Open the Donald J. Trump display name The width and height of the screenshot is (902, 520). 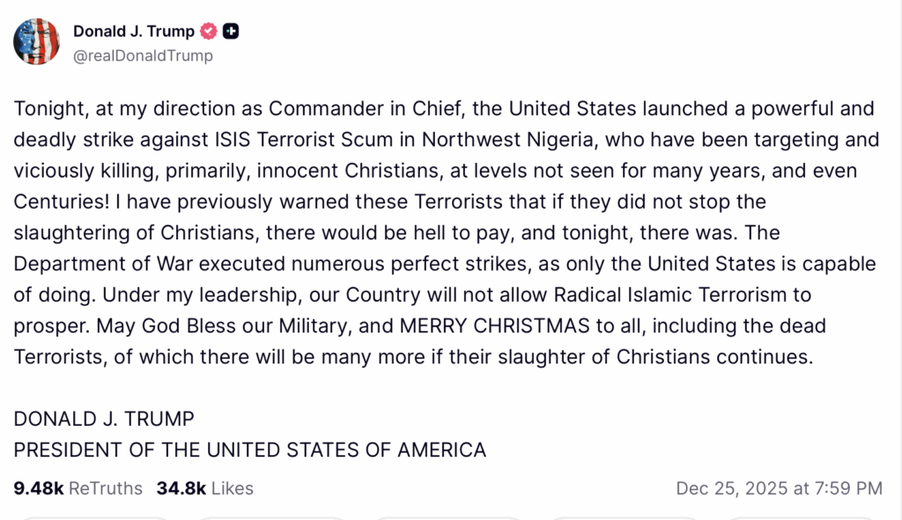tap(134, 32)
